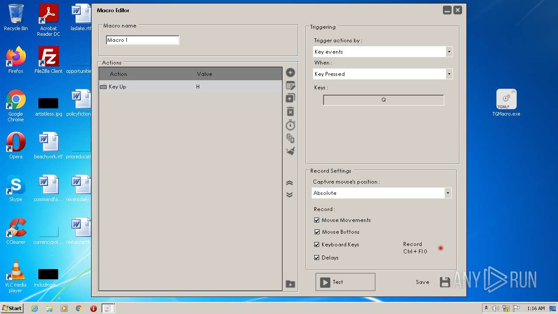Click the duplicate action icon
558x314 pixels.
pyautogui.click(x=290, y=99)
